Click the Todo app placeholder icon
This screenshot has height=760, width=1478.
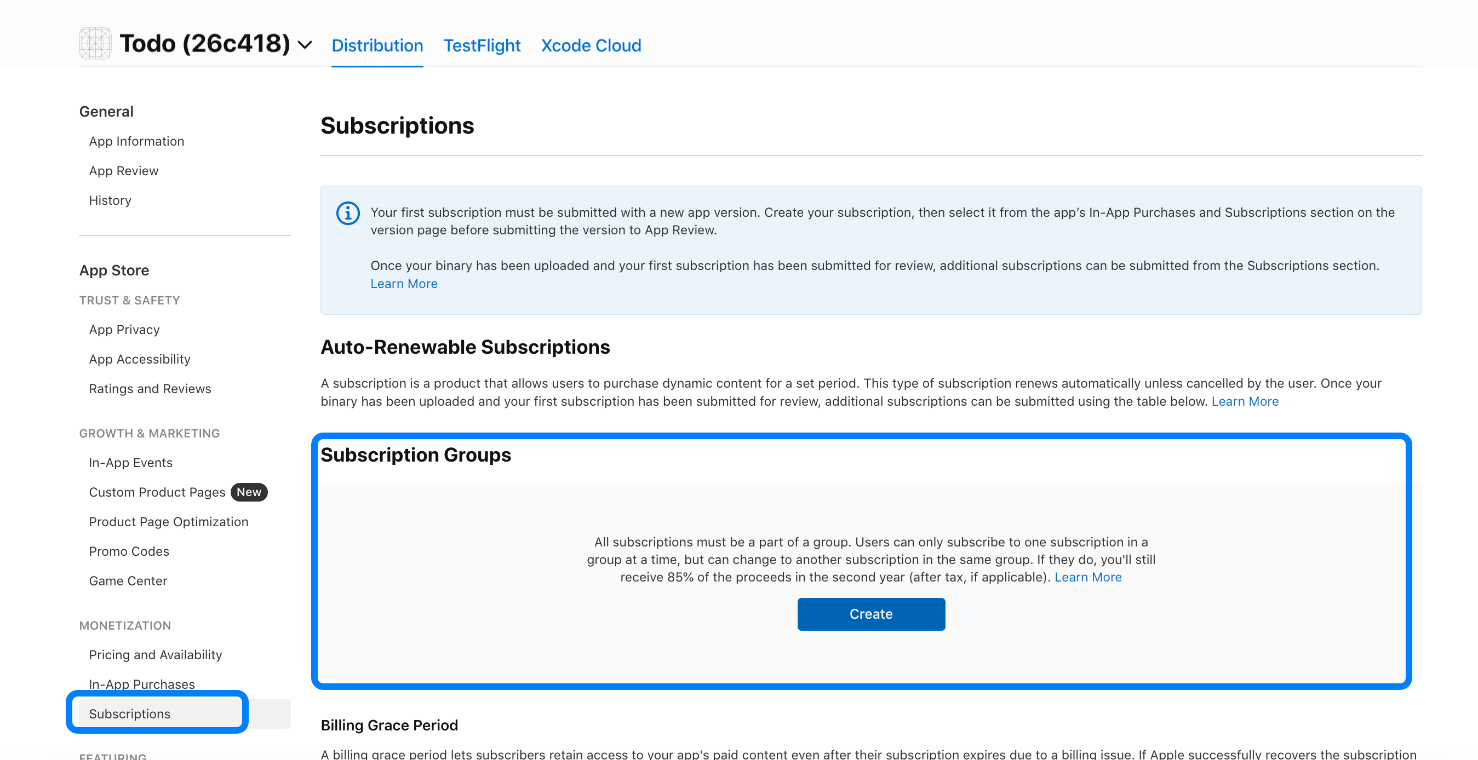[95, 44]
